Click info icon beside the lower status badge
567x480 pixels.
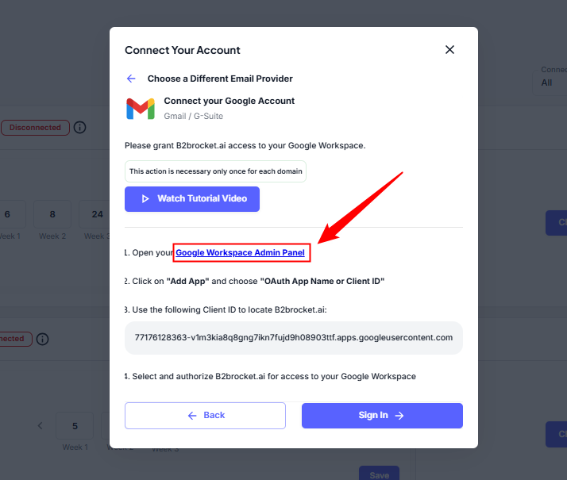pyautogui.click(x=42, y=339)
